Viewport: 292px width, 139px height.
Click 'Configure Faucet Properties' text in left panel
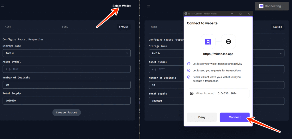click(23, 39)
